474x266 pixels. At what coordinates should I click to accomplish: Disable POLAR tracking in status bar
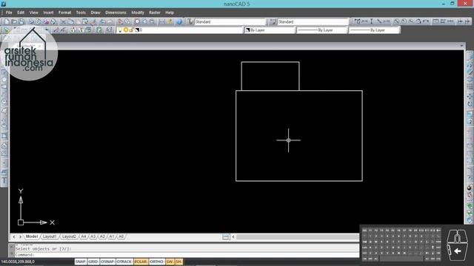pyautogui.click(x=141, y=262)
